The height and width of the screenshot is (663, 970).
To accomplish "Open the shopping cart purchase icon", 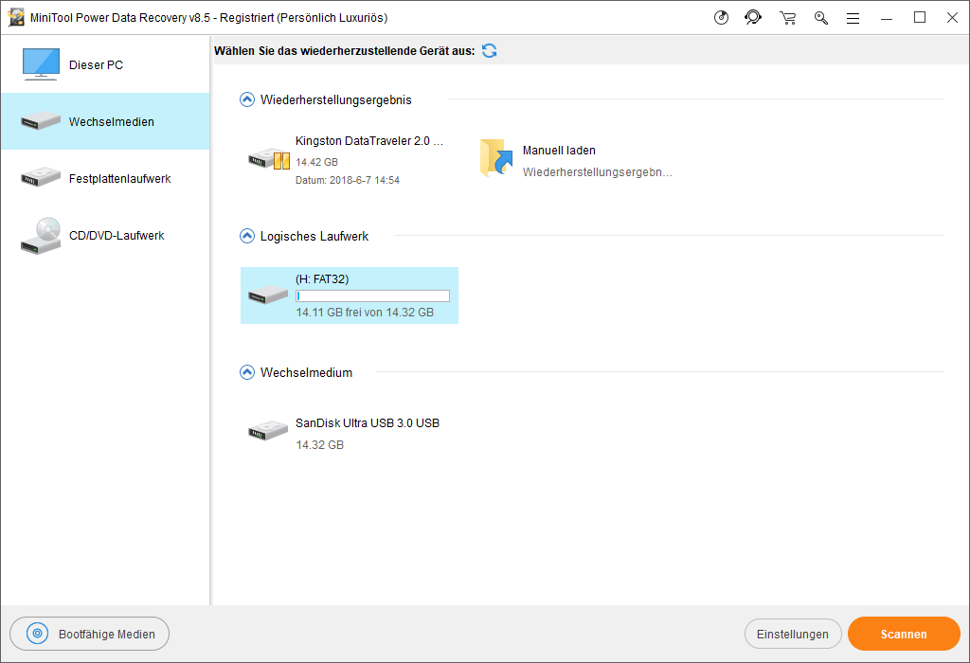I will tap(787, 17).
